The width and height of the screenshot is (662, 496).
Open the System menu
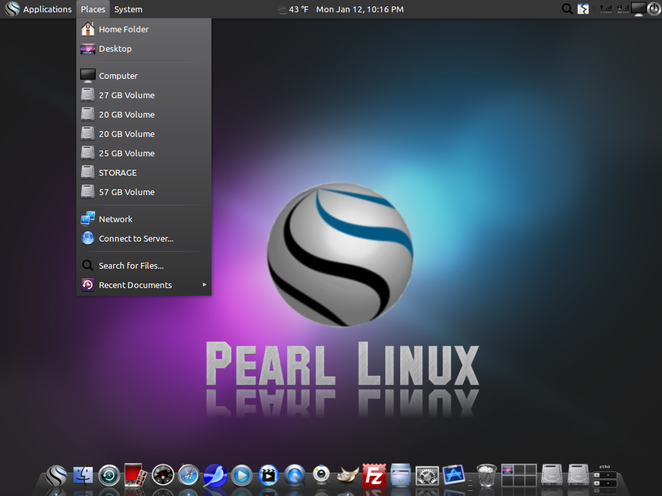[x=129, y=9]
